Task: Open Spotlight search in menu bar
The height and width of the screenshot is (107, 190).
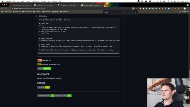Action: pyautogui.click(x=172, y=1)
